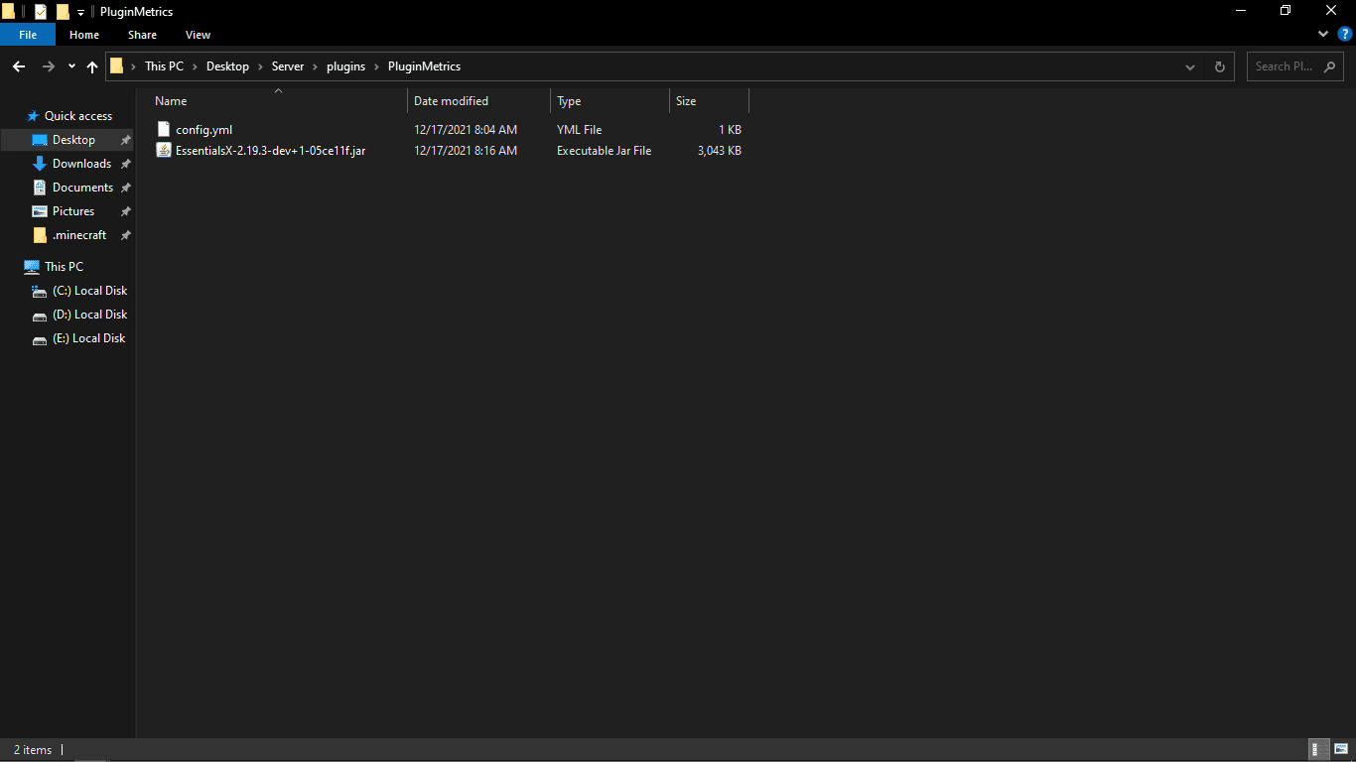
Task: Select the config.yml file icon
Action: pyautogui.click(x=165, y=129)
